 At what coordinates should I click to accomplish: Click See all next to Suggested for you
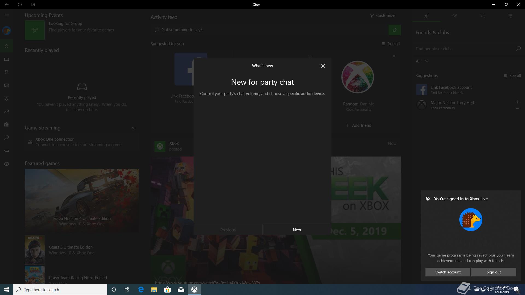click(x=391, y=44)
